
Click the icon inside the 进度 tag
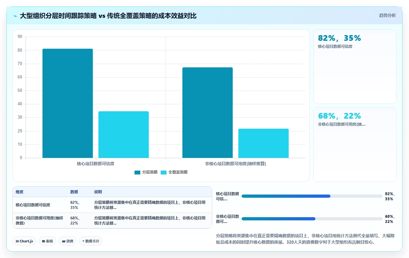coord(64,241)
